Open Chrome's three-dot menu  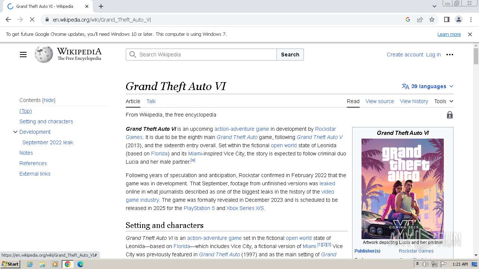471,19
